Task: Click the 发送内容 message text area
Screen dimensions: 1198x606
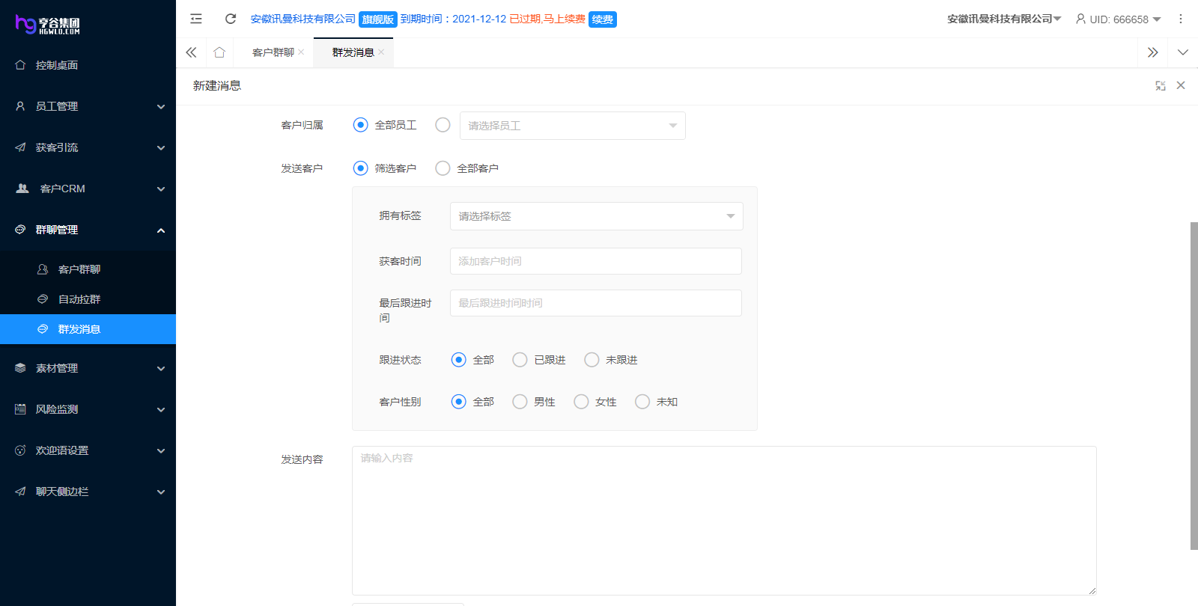Action: click(x=723, y=520)
